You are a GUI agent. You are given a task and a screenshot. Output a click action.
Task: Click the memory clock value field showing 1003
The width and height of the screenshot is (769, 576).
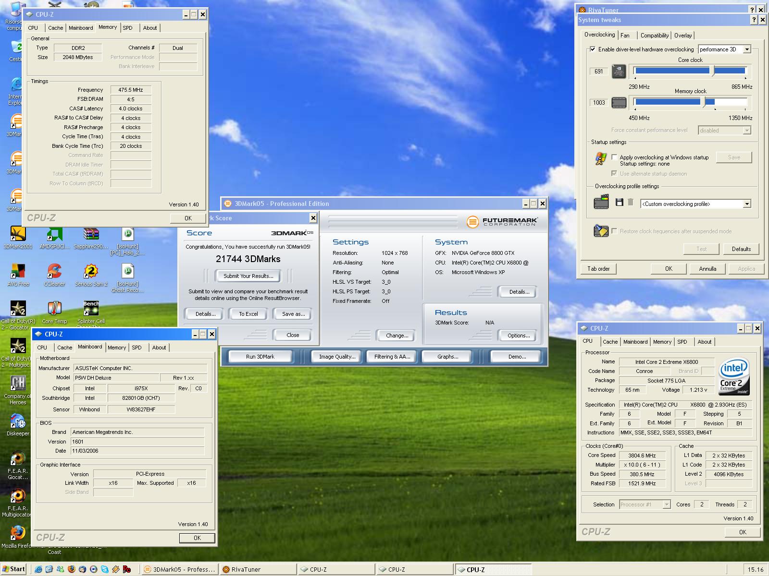598,103
